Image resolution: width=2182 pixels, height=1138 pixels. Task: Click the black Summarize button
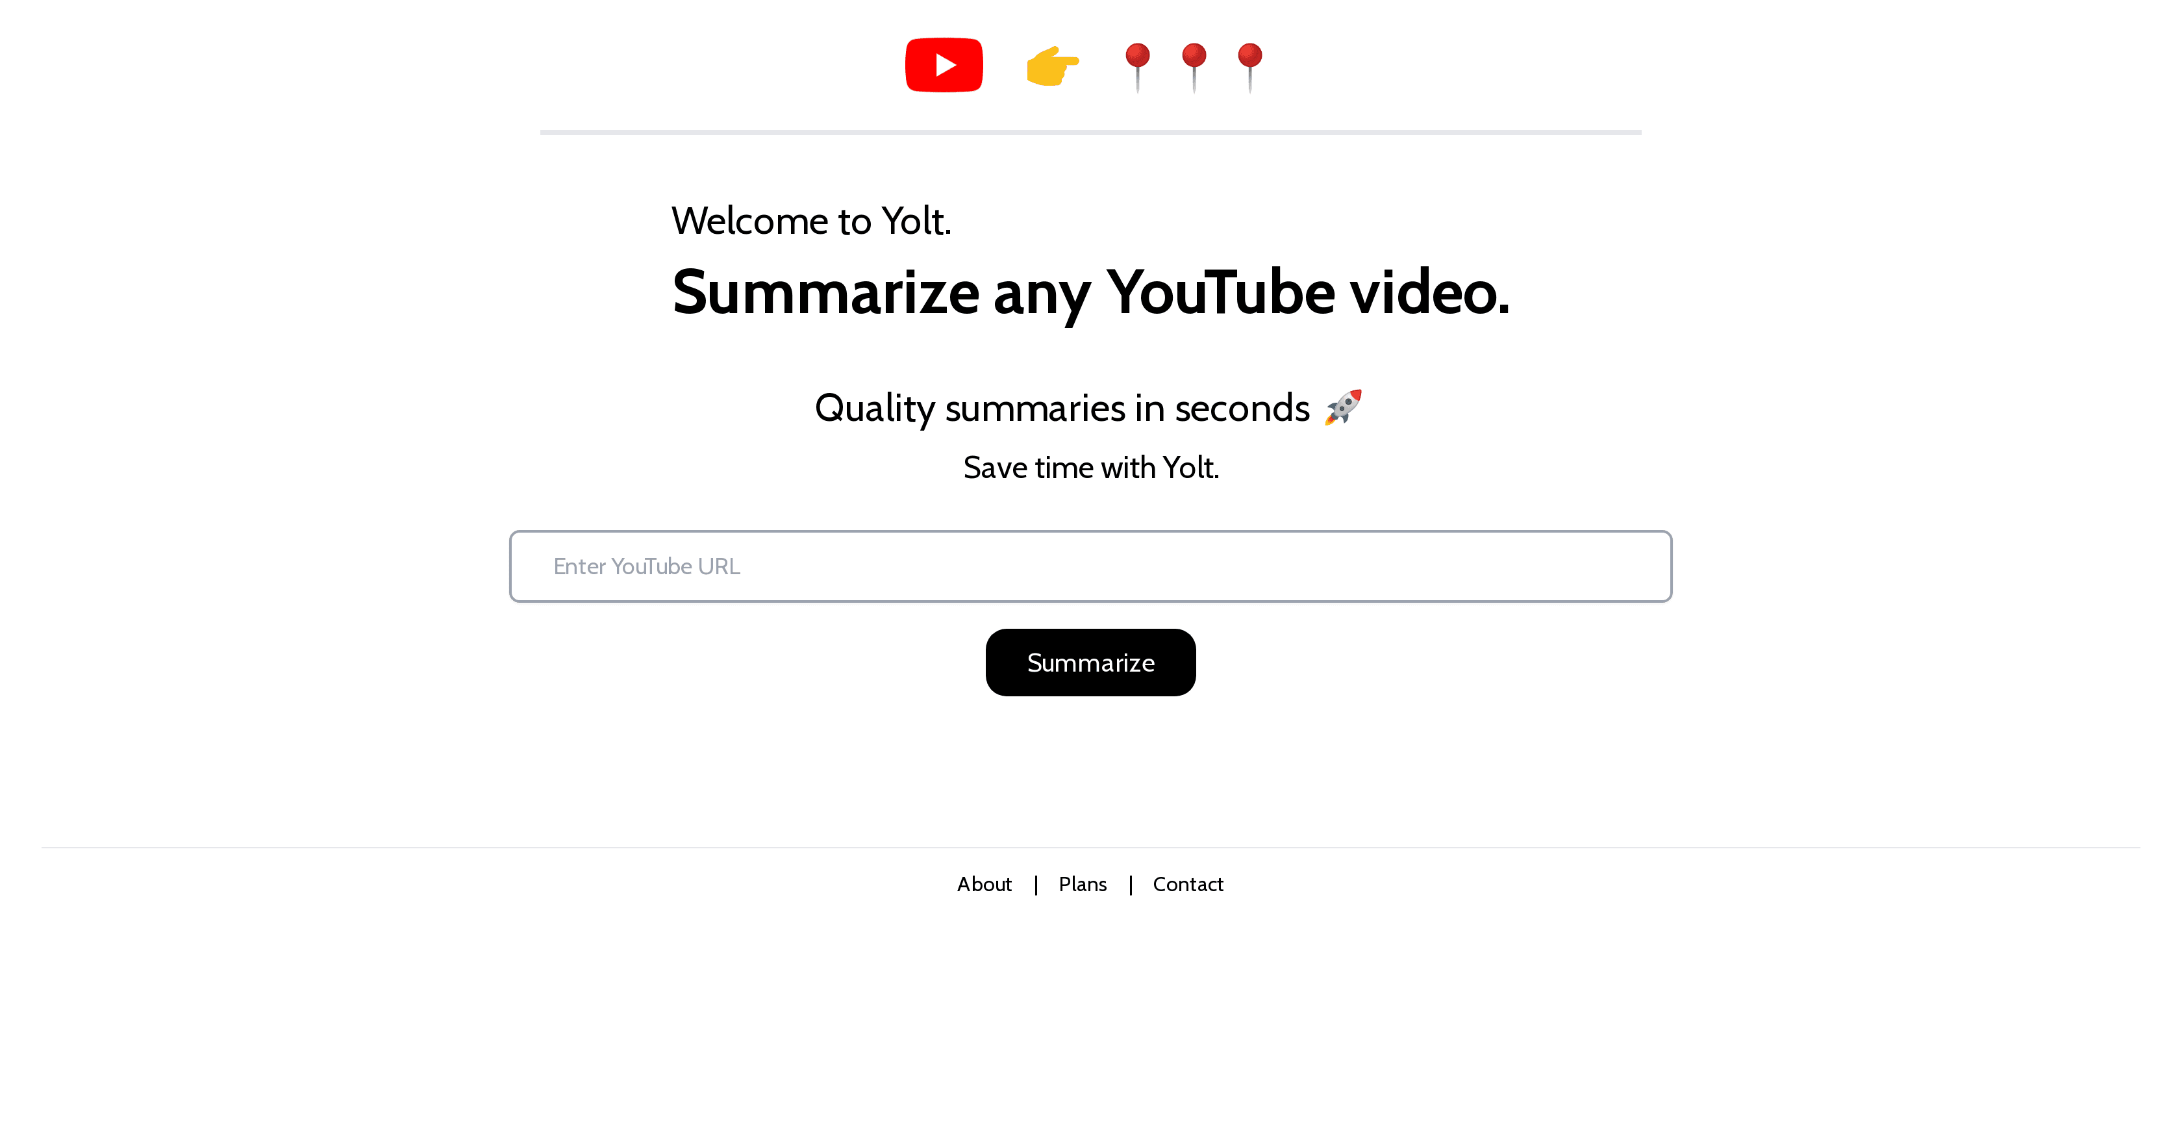[1091, 663]
